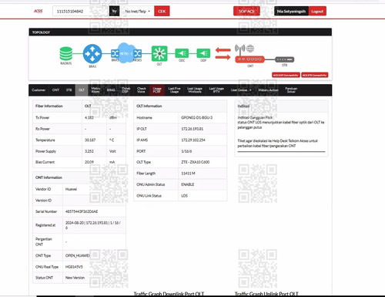385x297 pixels.
Task: Click the TOPOLOGY panel header
Action: pyautogui.click(x=180, y=32)
